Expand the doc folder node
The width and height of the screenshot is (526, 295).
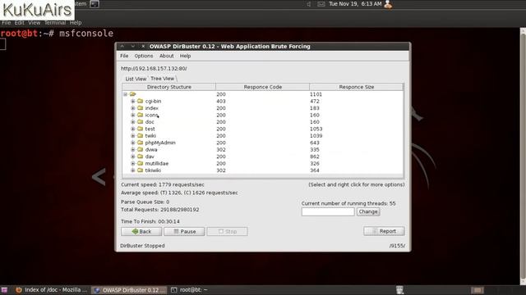[x=133, y=122]
